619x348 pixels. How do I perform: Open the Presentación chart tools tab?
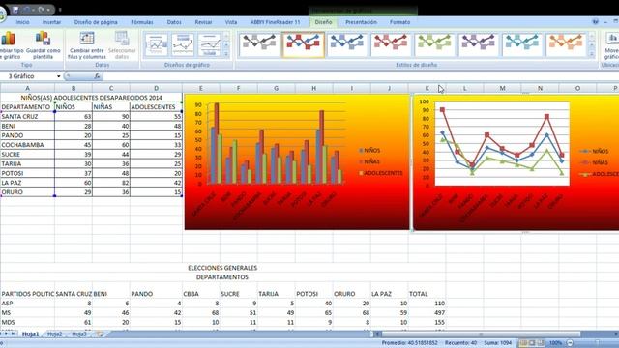coord(361,22)
